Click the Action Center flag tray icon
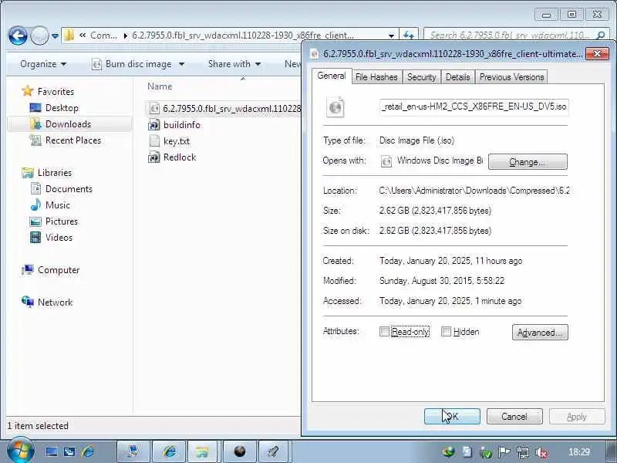 (x=504, y=452)
